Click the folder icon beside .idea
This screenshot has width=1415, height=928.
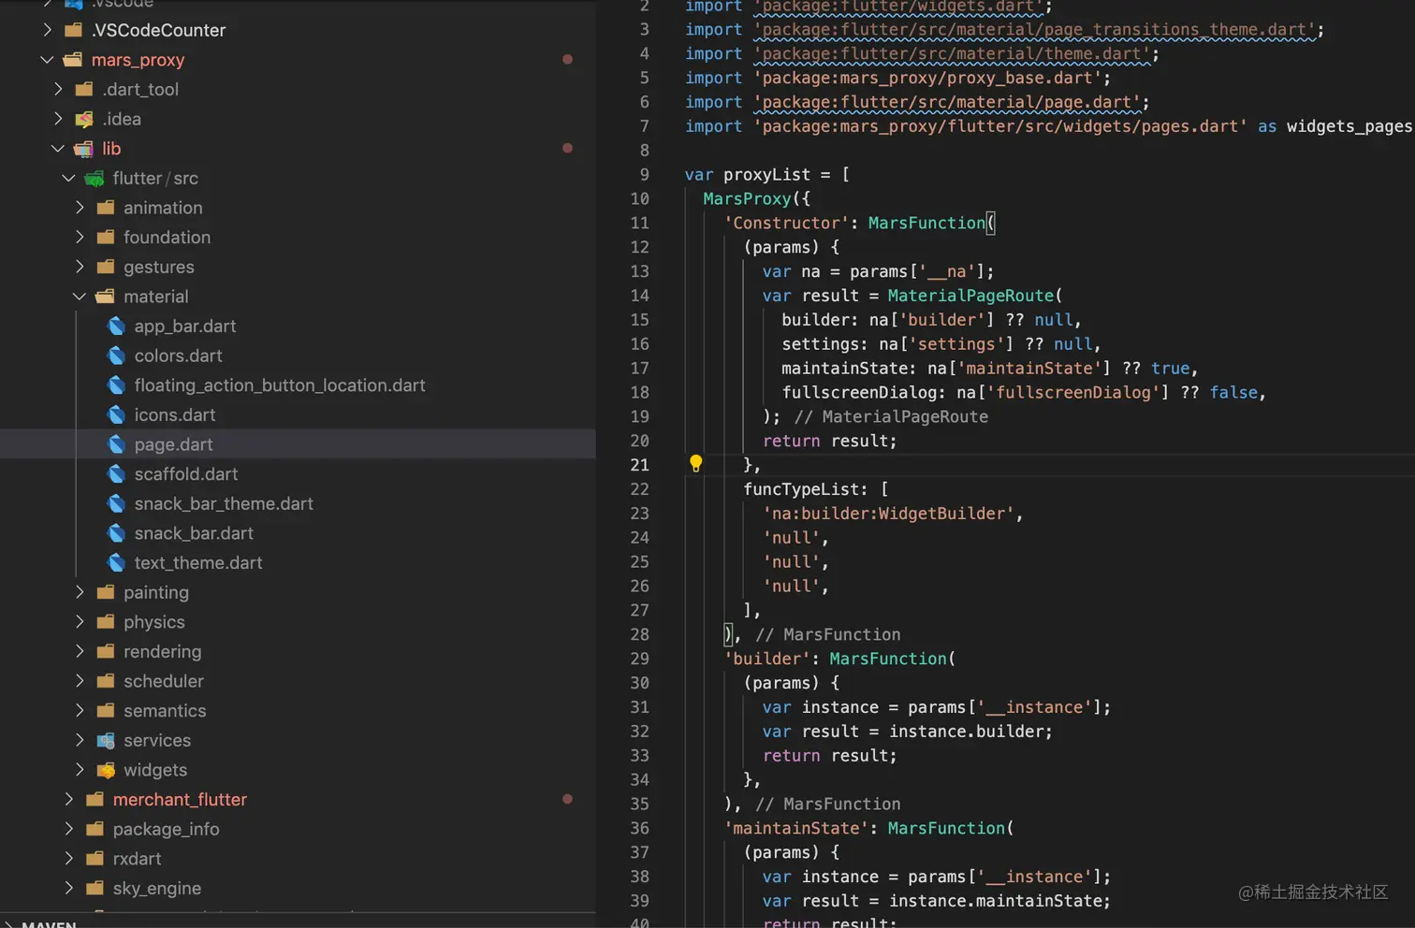pos(84,119)
